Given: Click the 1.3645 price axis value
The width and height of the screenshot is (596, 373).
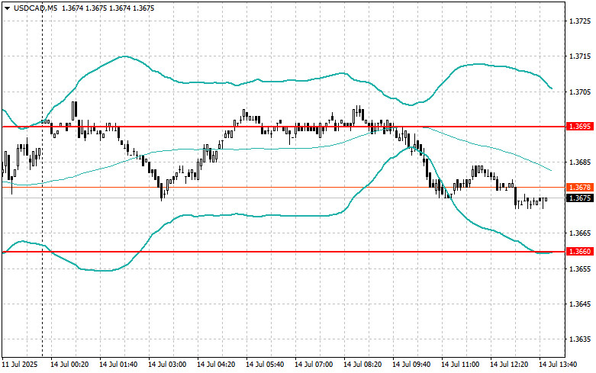Looking at the screenshot, I should (580, 304).
